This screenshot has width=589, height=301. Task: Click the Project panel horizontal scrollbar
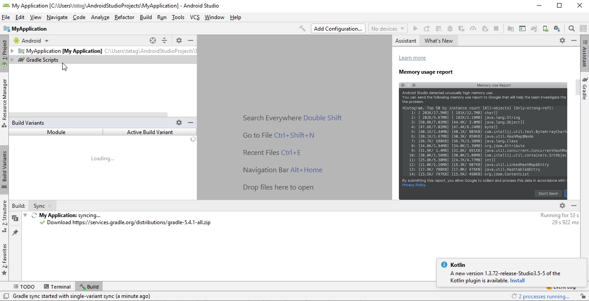[88, 115]
